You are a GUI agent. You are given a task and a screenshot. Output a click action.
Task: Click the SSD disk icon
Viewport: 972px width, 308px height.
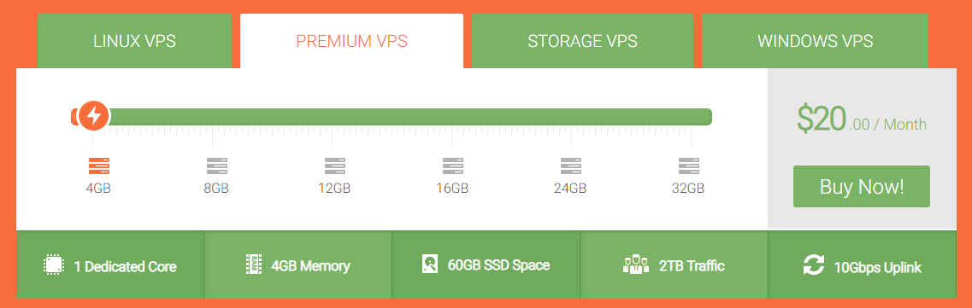coord(430,264)
